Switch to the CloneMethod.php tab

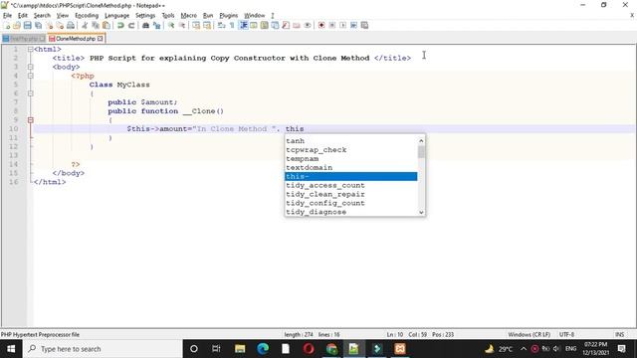click(76, 39)
